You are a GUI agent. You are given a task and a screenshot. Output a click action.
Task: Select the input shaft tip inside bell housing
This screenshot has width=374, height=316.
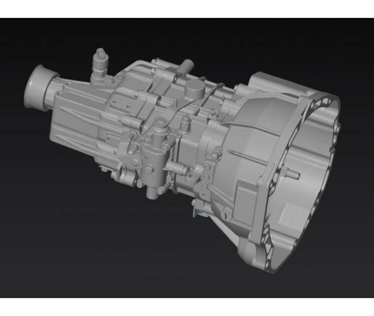(294, 174)
